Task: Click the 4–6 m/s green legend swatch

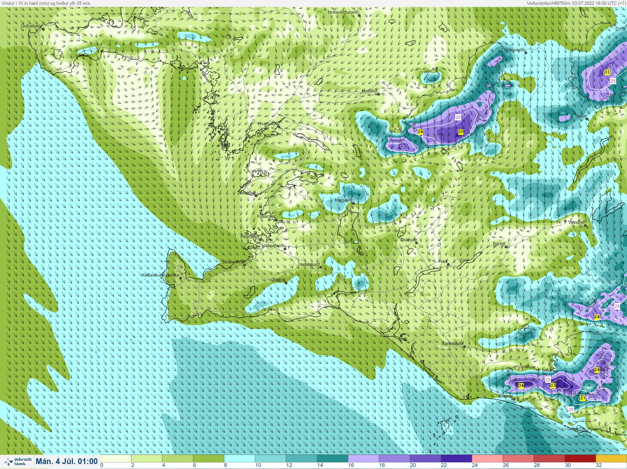Action: (x=177, y=459)
